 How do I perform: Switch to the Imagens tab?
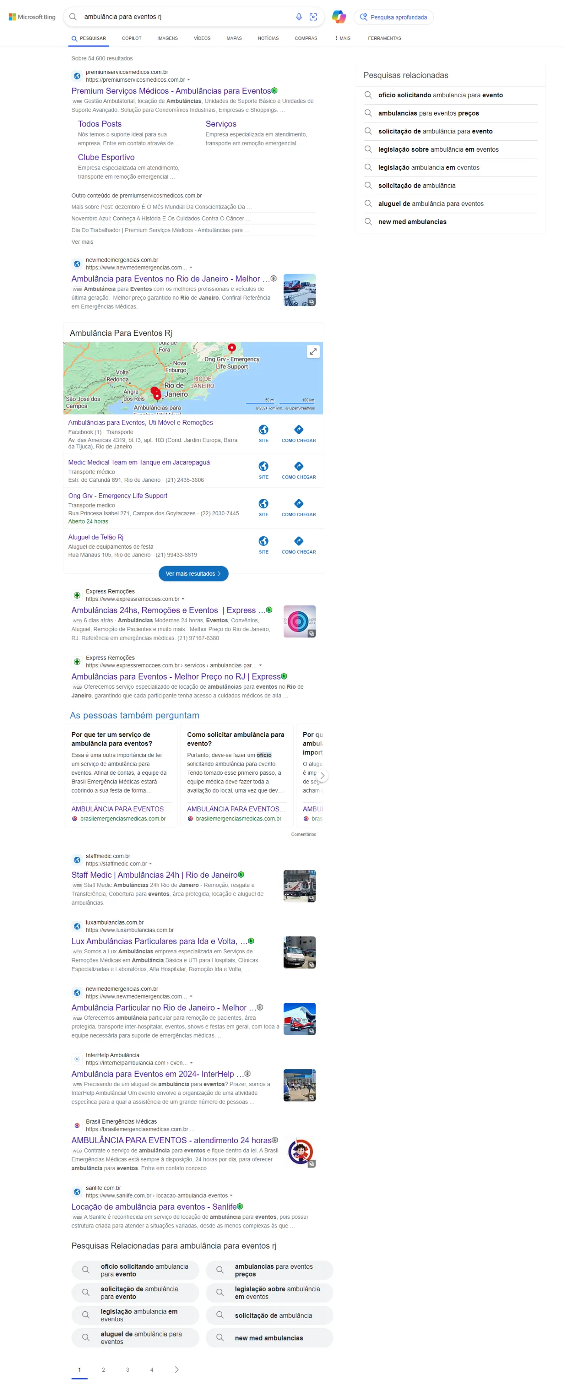167,38
